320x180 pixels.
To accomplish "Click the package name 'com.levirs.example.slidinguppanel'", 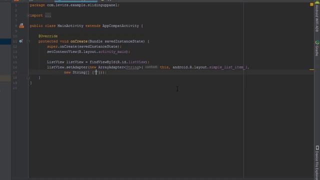I will click(x=82, y=5).
